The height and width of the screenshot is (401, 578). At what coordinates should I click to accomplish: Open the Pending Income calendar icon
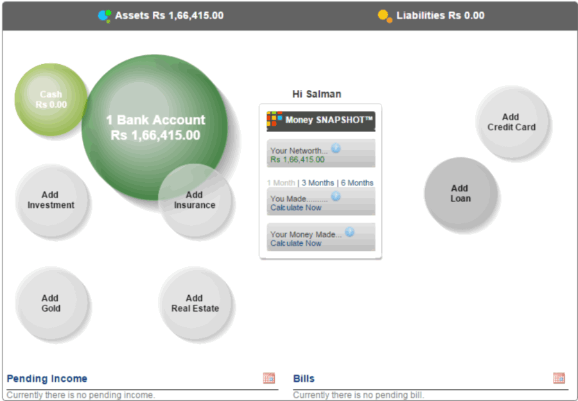268,378
